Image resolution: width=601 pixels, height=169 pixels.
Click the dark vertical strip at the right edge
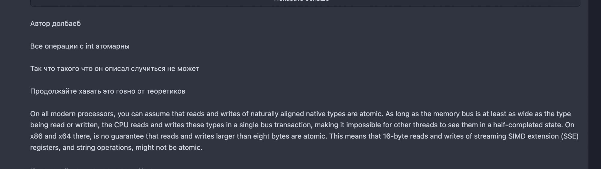[x=594, y=84]
